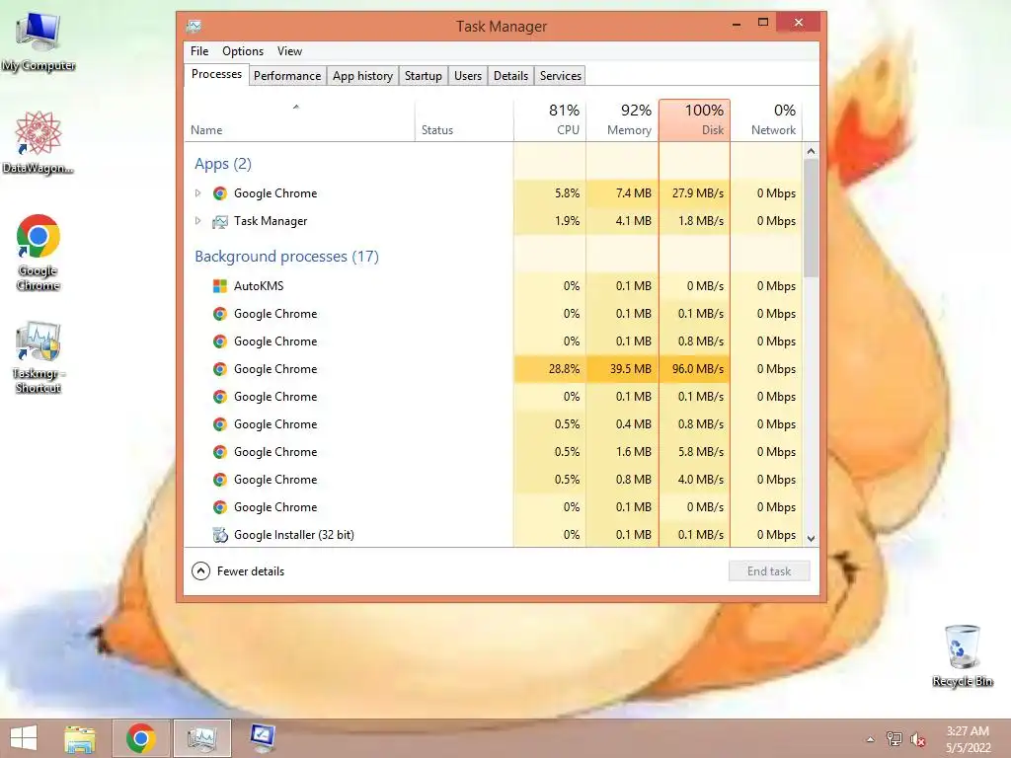Image resolution: width=1011 pixels, height=758 pixels.
Task: Switch to the Users tab
Action: (x=467, y=75)
